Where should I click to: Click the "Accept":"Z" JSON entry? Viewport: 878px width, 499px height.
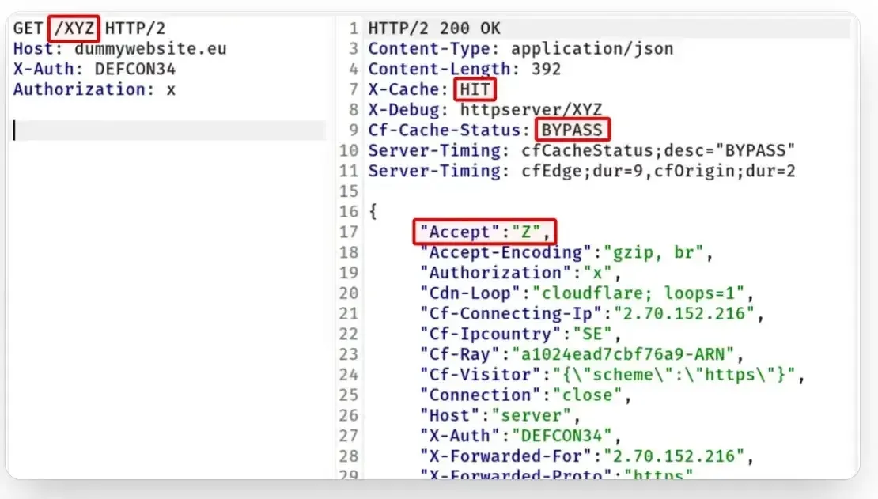click(x=485, y=232)
